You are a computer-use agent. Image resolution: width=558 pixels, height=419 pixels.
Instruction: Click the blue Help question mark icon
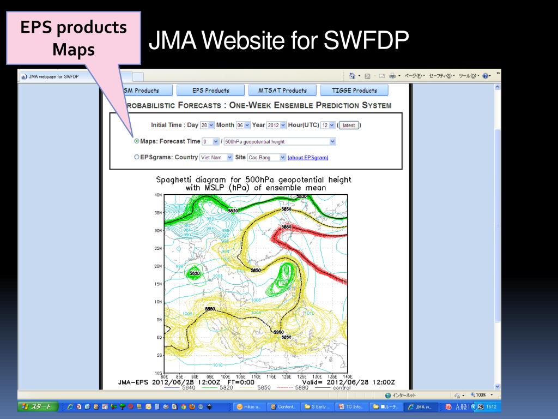pos(485,76)
